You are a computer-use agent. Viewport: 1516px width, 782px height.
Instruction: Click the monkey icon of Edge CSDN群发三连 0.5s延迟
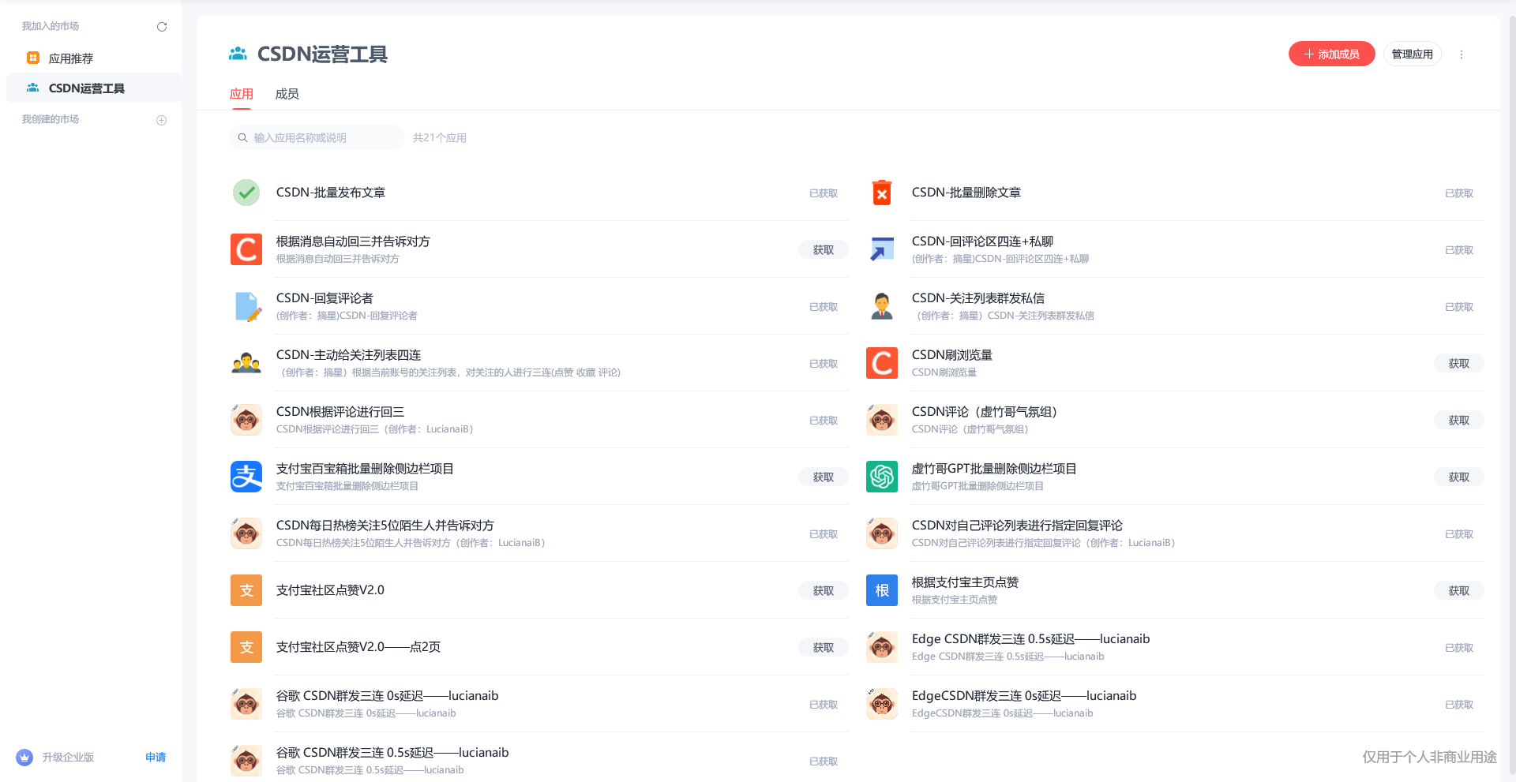coord(882,647)
